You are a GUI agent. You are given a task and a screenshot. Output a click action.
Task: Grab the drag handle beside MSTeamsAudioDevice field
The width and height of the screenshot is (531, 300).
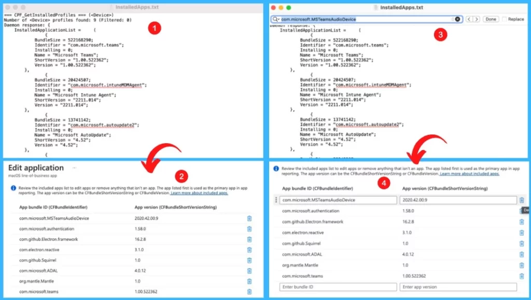(276, 200)
